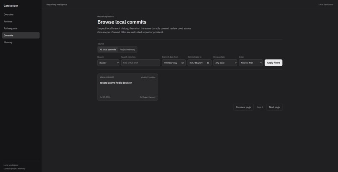Open the Gatekeeper logo title
The image size is (338, 172).
point(11,6)
